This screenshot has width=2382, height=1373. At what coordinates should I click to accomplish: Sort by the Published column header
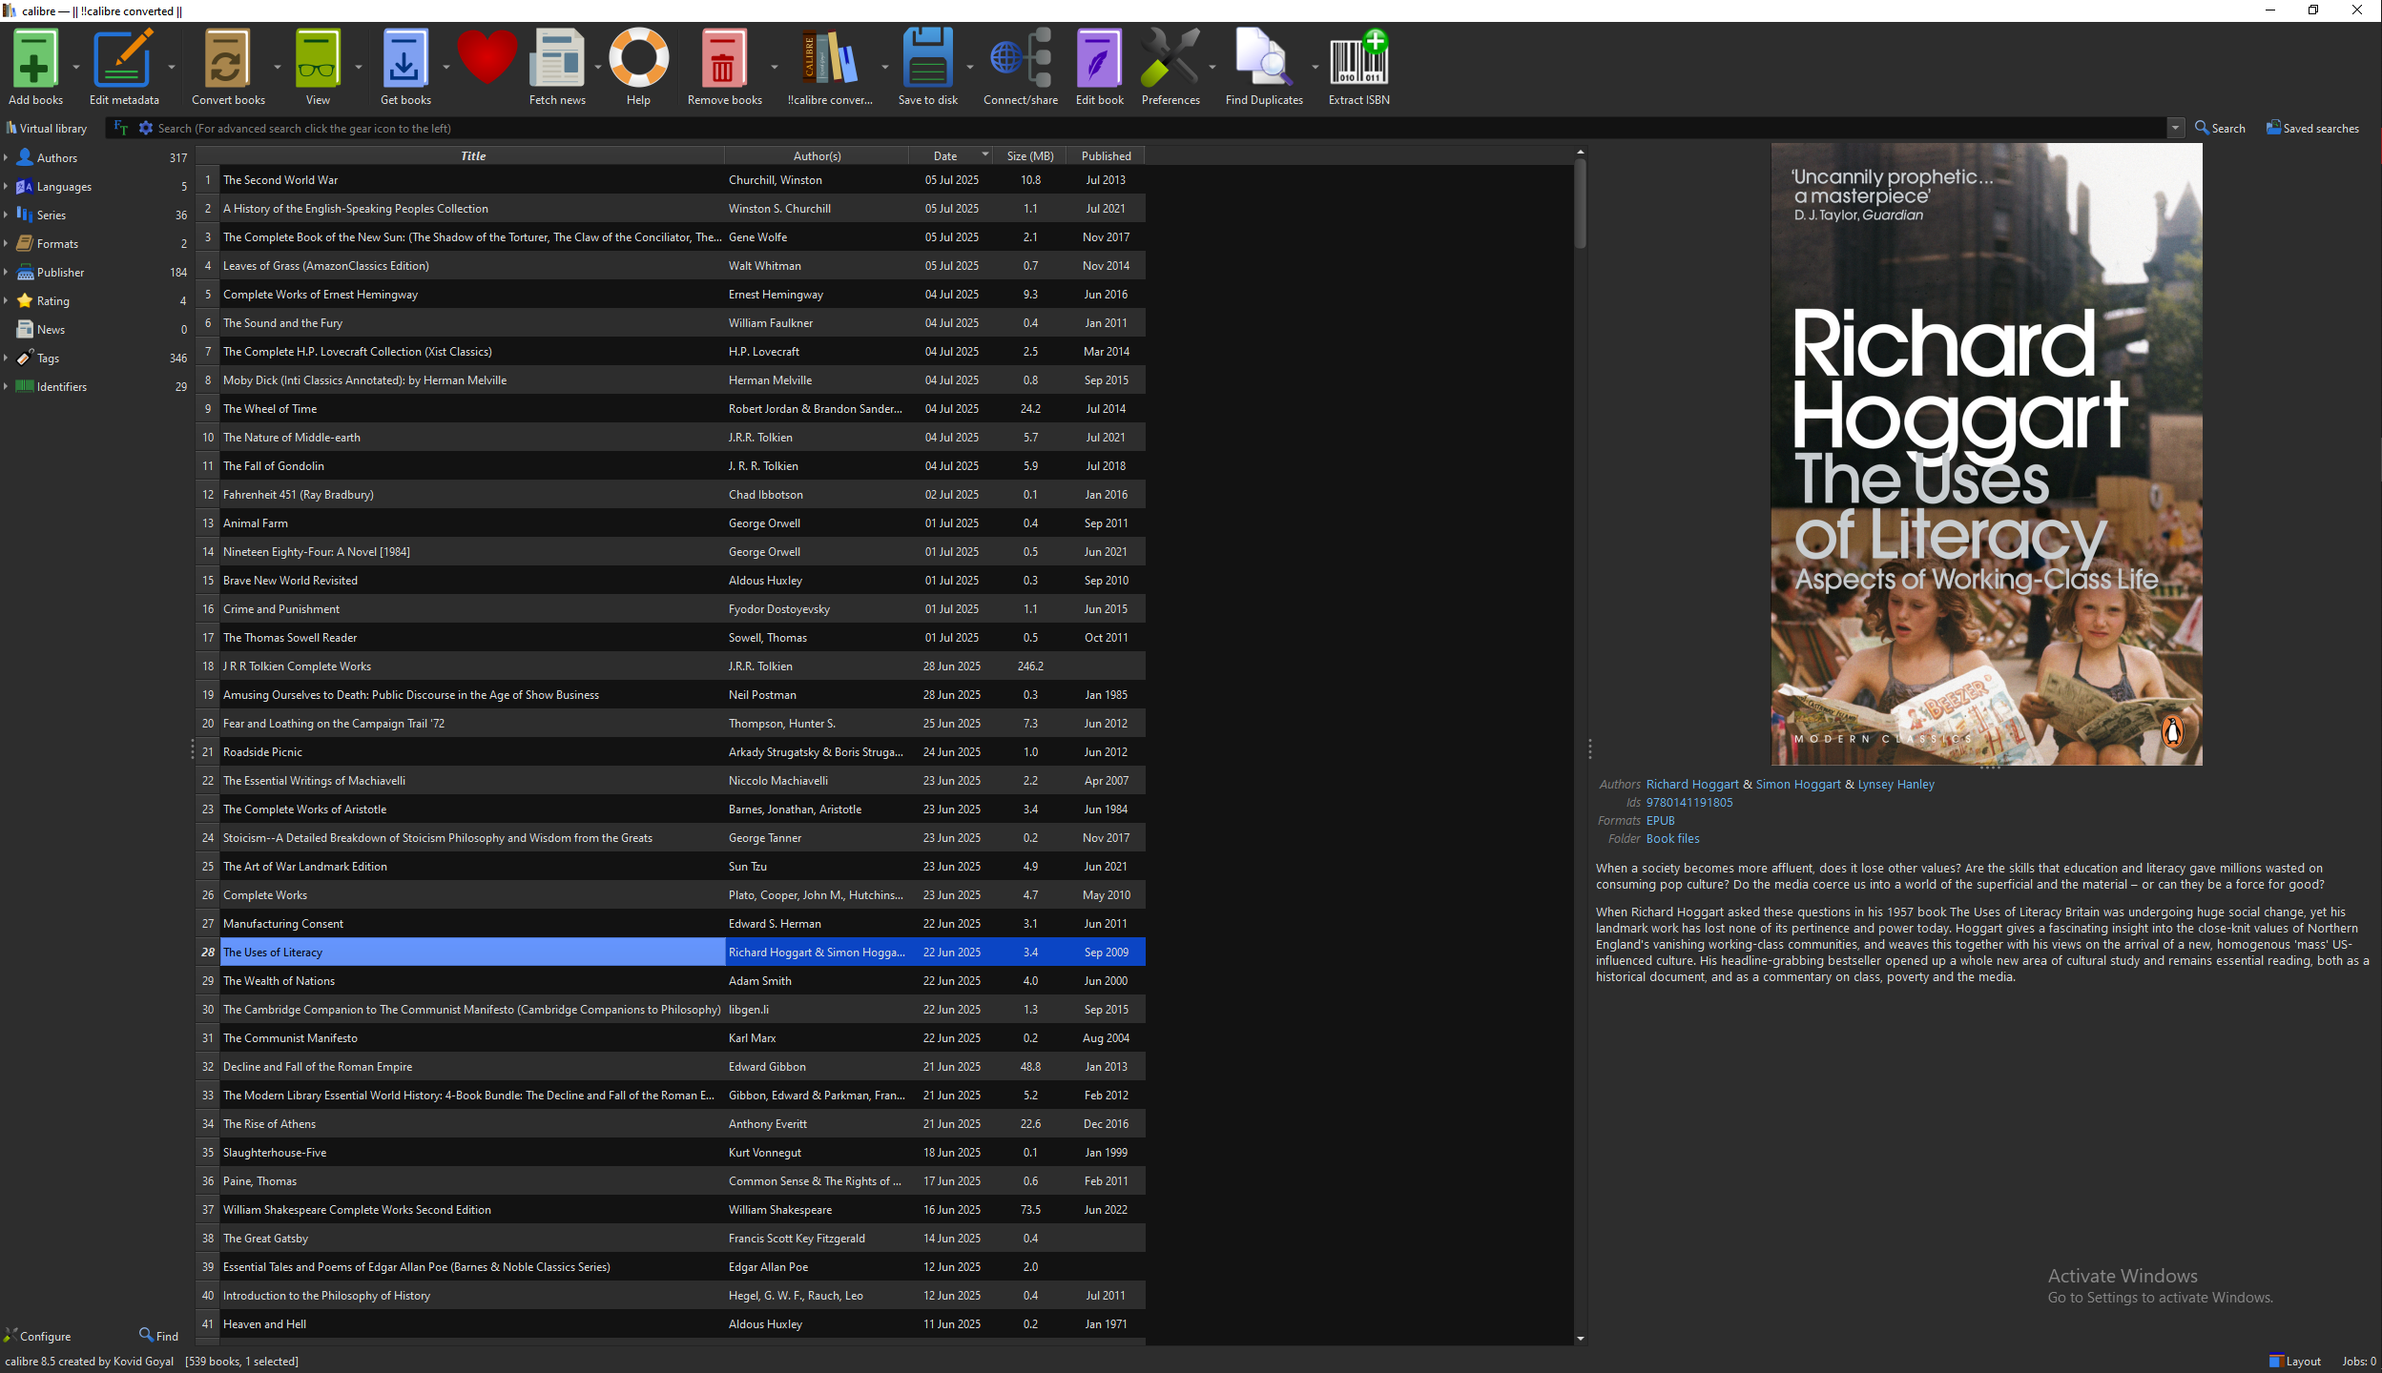pos(1106,155)
